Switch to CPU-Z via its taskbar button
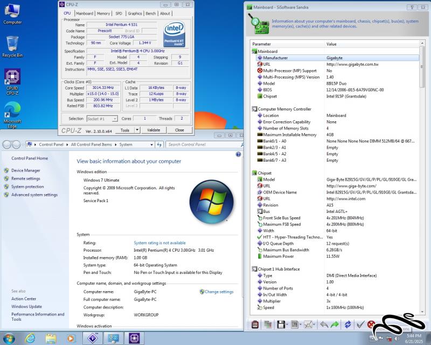 pos(134,338)
